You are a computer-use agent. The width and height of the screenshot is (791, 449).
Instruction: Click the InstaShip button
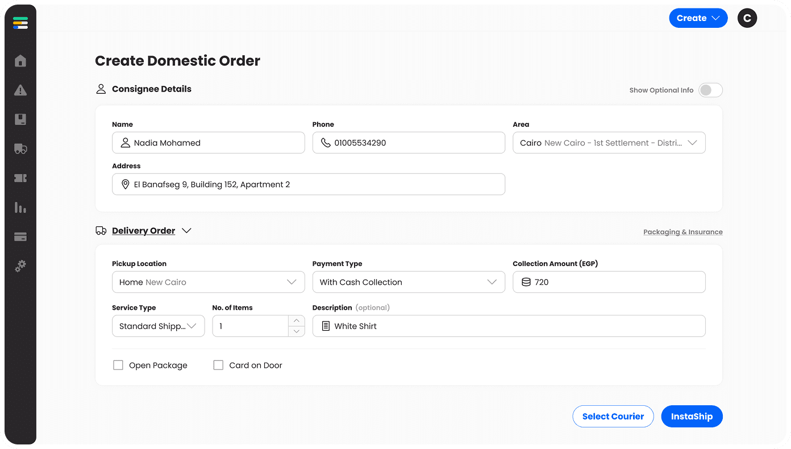[x=692, y=417]
